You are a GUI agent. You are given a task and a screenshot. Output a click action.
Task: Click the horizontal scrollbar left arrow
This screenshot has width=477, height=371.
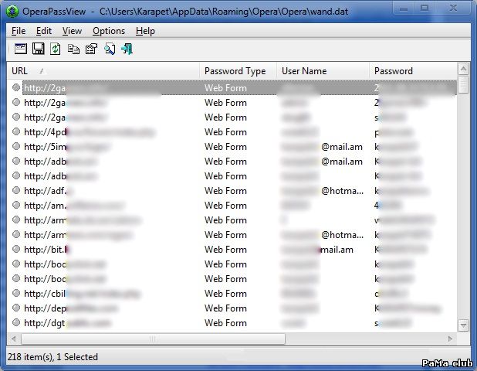(13, 339)
